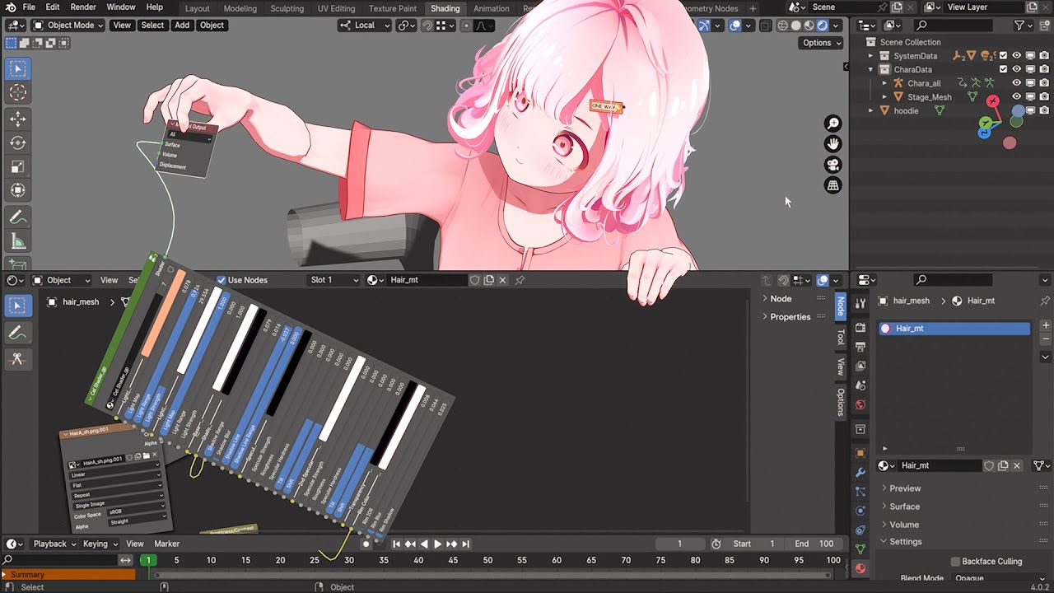The height and width of the screenshot is (593, 1054).
Task: Open the File menu
Action: click(29, 7)
